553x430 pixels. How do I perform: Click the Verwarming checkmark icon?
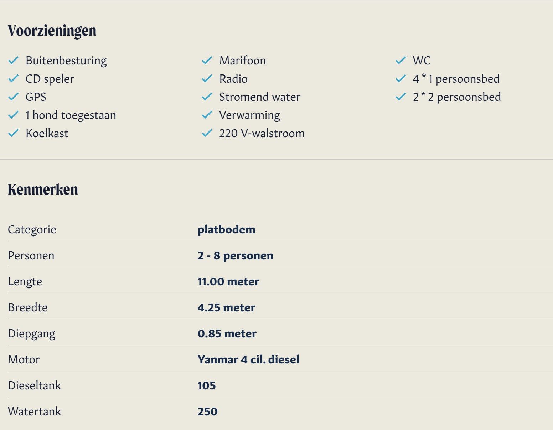click(x=207, y=115)
